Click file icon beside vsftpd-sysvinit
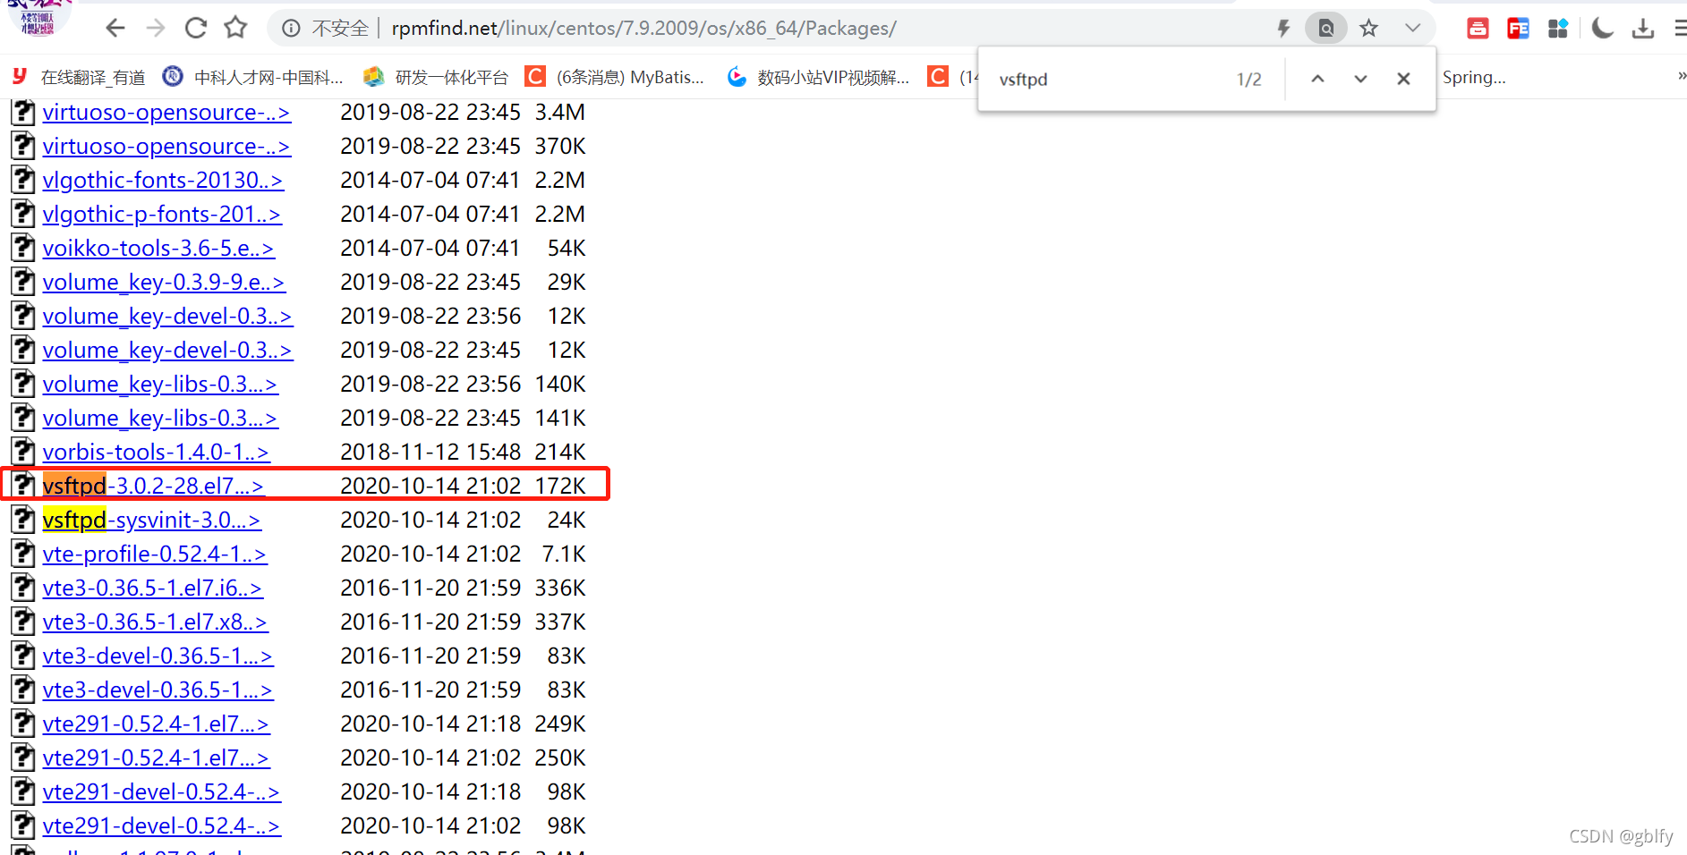1687x855 pixels. 23,519
